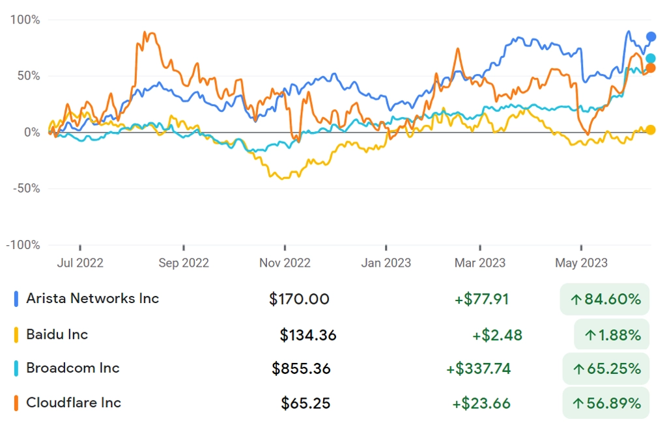Click the up arrow in the 56.89% badge
This screenshot has width=667, height=426.
[x=578, y=403]
